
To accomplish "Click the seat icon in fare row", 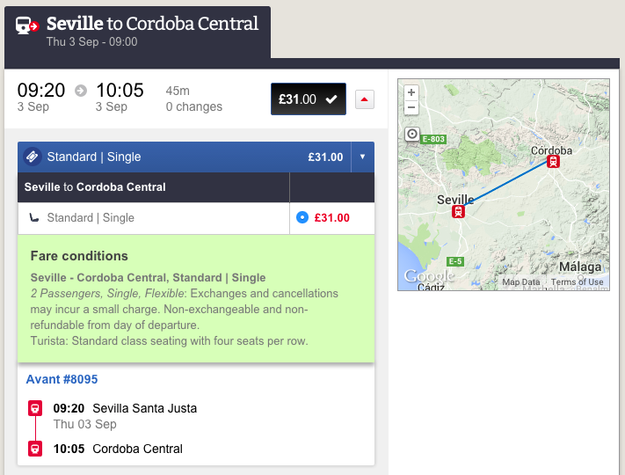I will coord(34,218).
